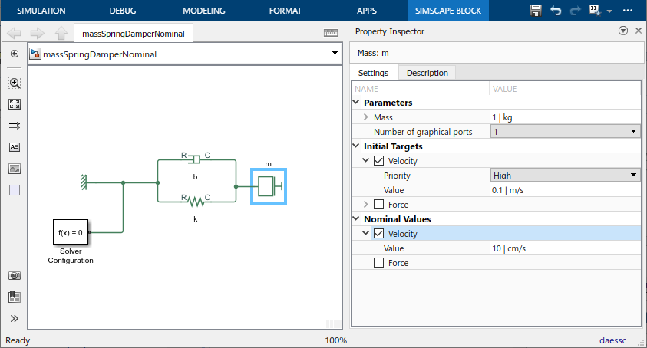The width and height of the screenshot is (647, 348).
Task: Click the Save icon in the toolstrip
Action: (536, 11)
